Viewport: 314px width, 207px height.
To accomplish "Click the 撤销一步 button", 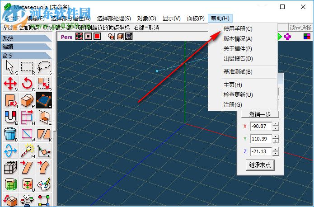I will (260, 114).
